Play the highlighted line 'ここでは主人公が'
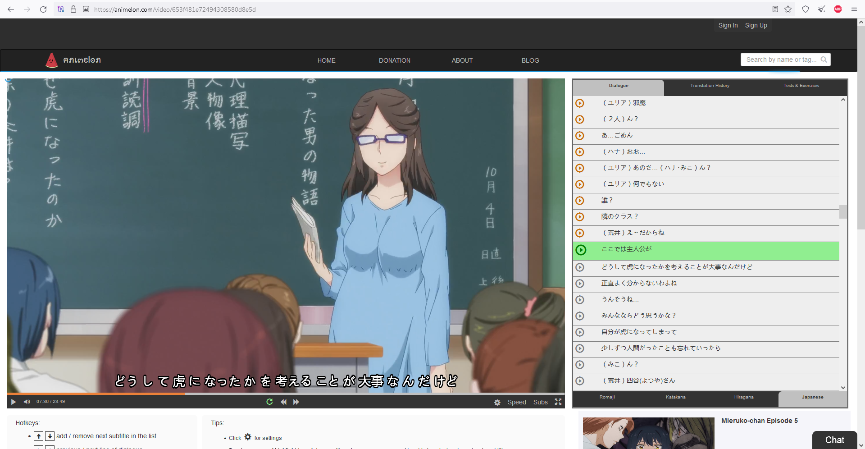Screen dimensions: 865x449 [x=581, y=250]
